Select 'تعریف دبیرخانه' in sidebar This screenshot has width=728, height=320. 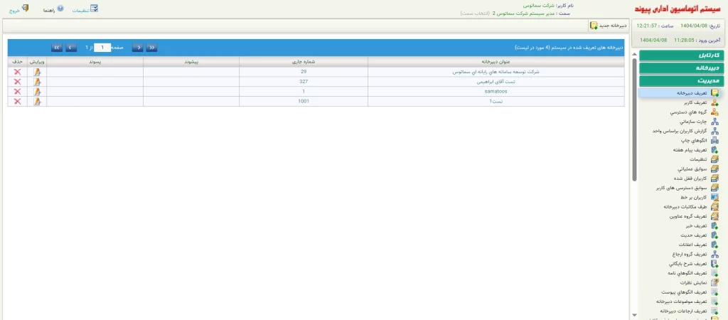click(x=679, y=93)
